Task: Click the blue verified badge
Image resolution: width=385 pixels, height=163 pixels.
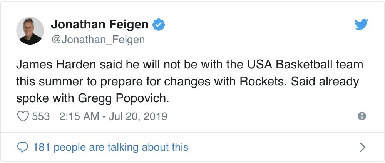Action: point(159,25)
